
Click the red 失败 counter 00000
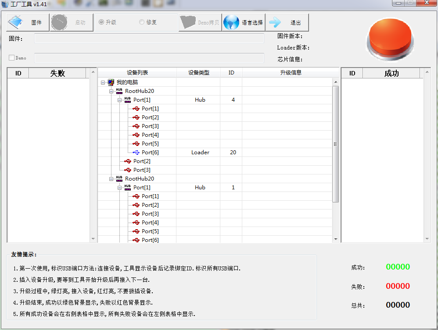tap(398, 286)
